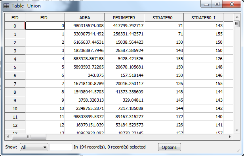Click the vertical scrollbar thumb
This screenshot has height=156, width=244.
237,24
